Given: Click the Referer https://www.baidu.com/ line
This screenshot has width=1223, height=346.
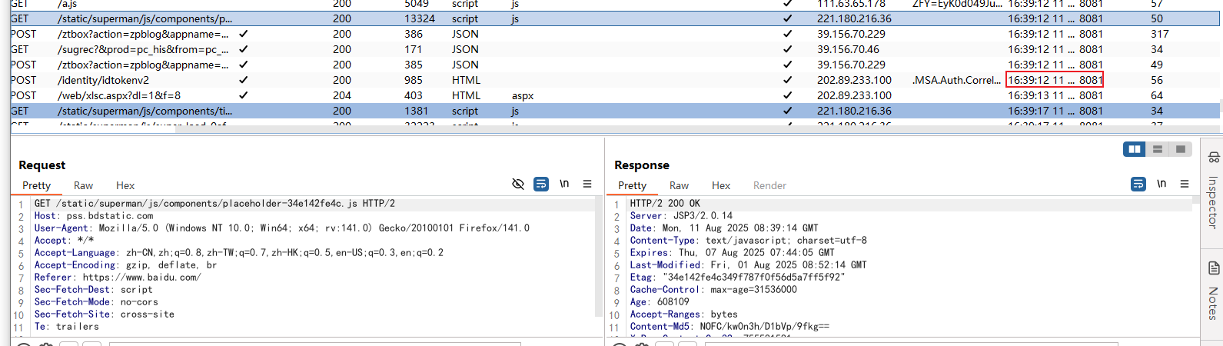Looking at the screenshot, I should tap(117, 278).
